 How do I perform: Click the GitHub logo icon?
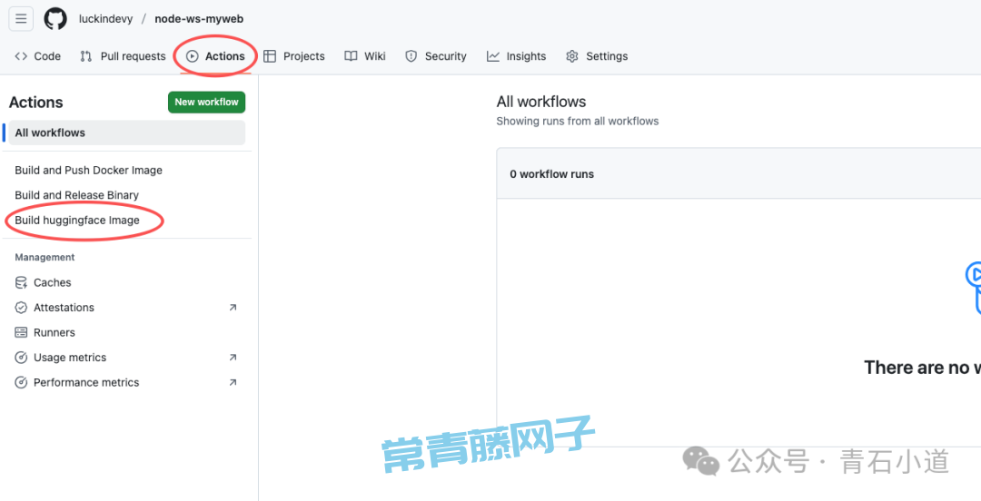click(x=55, y=18)
